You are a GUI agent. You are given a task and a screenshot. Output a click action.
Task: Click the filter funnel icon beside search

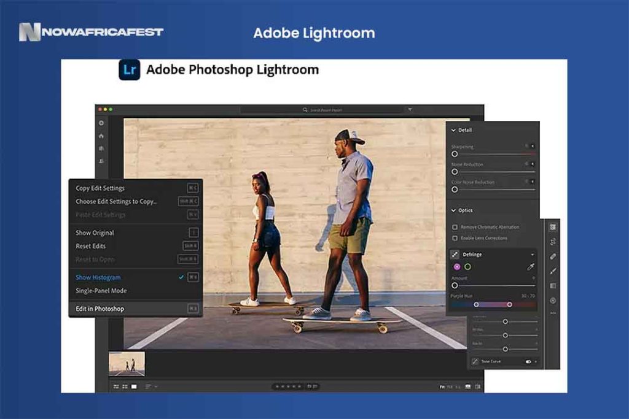tap(410, 109)
